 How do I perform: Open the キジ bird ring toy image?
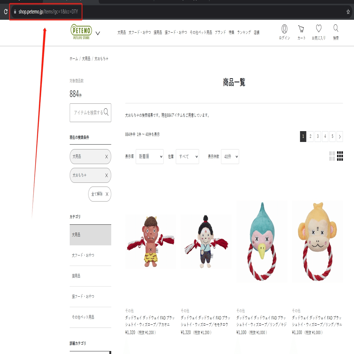[262, 241]
